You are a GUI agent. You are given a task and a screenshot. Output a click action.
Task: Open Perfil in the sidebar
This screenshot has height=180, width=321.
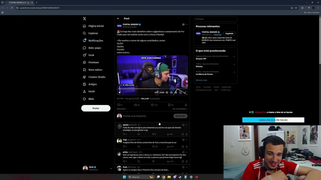coord(89,91)
